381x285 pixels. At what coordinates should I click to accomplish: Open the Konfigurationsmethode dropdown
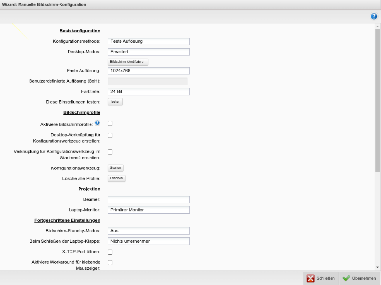[x=148, y=41]
